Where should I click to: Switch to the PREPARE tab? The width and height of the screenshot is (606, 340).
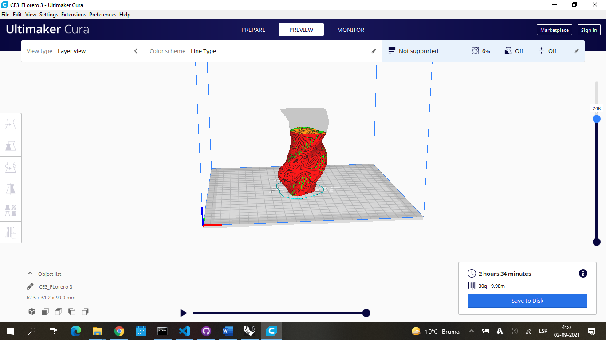point(253,30)
